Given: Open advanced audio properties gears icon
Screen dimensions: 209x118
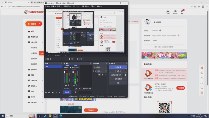Looking at the screenshot, I should tap(79, 89).
